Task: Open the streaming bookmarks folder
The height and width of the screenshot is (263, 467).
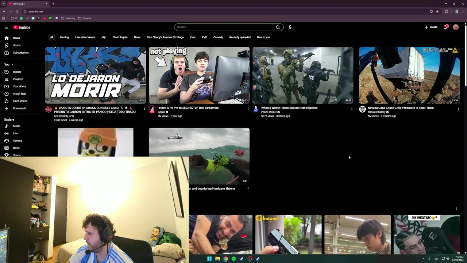Action: point(68,18)
